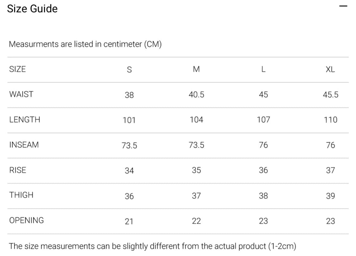Click rise value 36 for size L
This screenshot has height=256, width=356.
coord(263,170)
